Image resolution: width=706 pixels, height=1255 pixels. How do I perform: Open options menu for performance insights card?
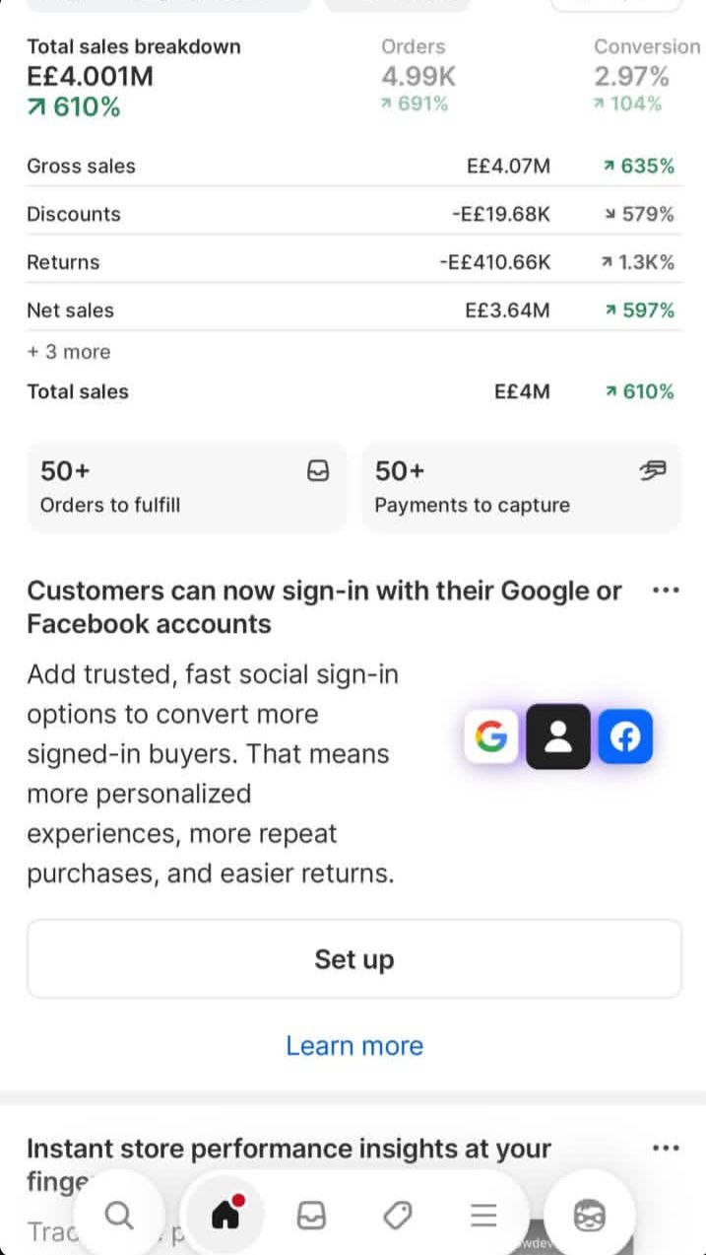point(666,1148)
